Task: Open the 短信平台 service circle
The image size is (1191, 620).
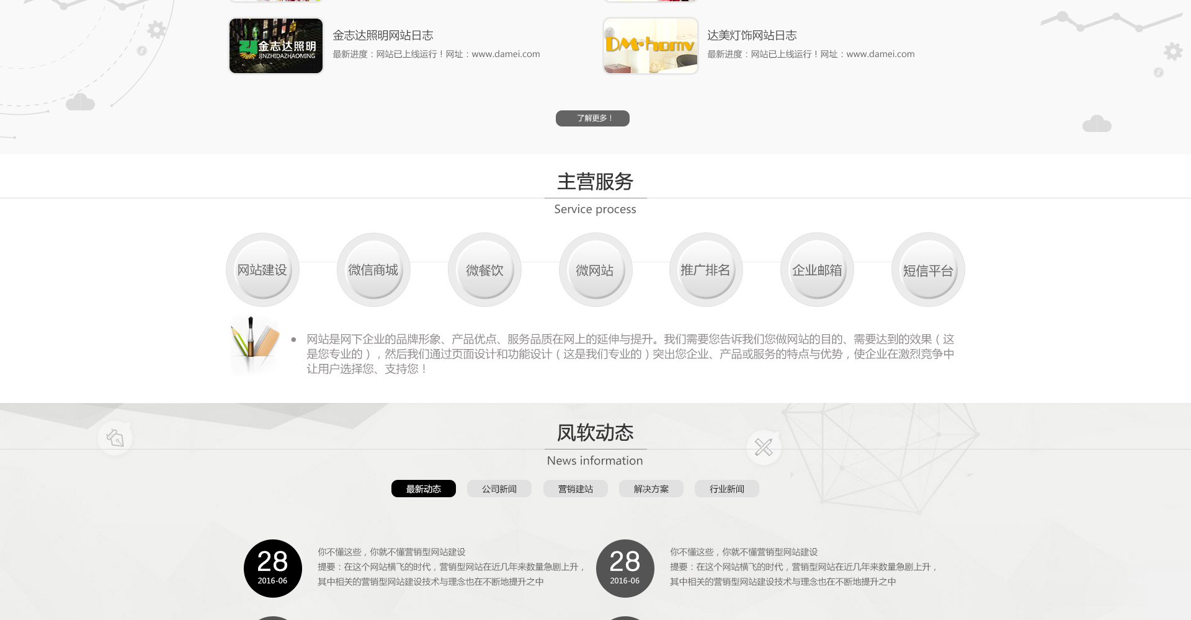Action: (928, 270)
